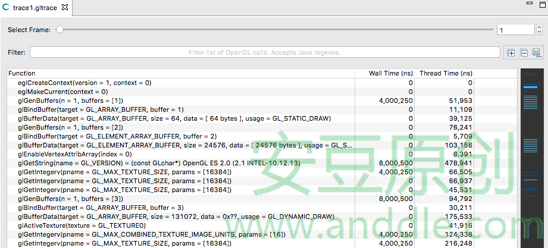The image size is (548, 248).
Task: Click the collapse all icon beside filter
Action: click(x=524, y=53)
